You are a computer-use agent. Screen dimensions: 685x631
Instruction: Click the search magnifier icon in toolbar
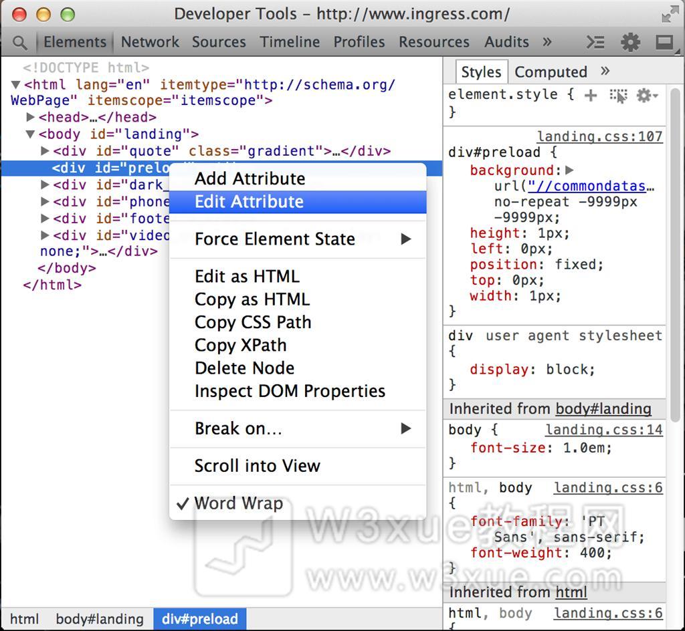click(19, 43)
